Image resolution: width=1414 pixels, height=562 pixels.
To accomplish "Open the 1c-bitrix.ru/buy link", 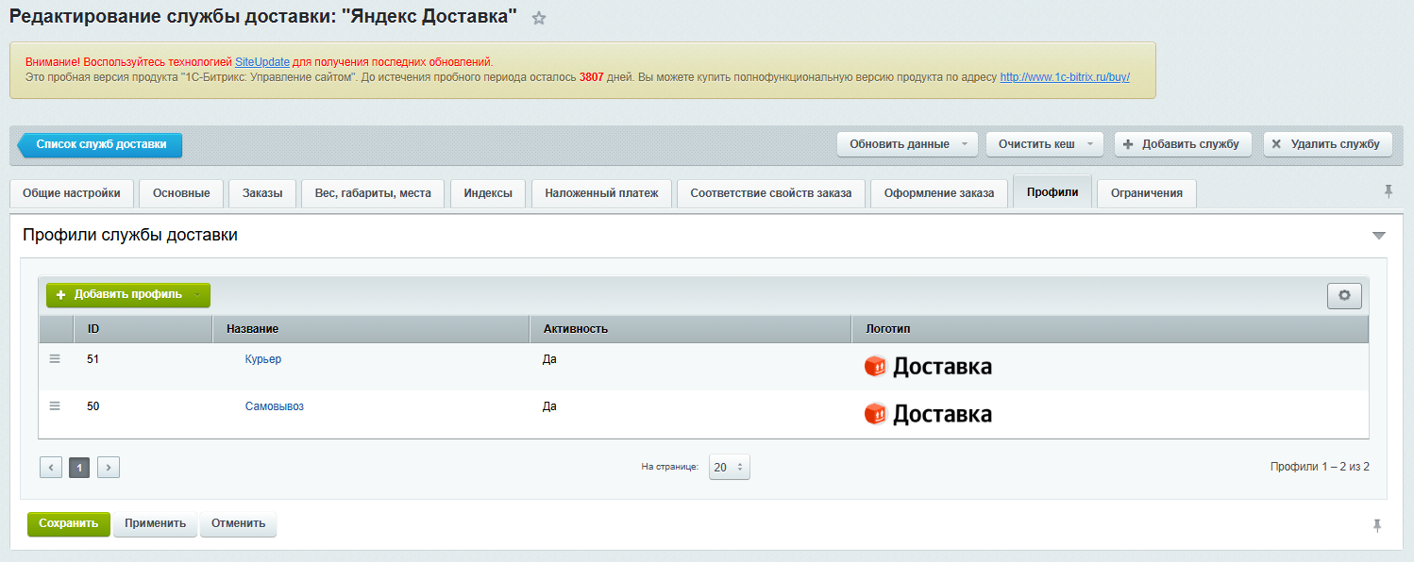I will point(1065,76).
